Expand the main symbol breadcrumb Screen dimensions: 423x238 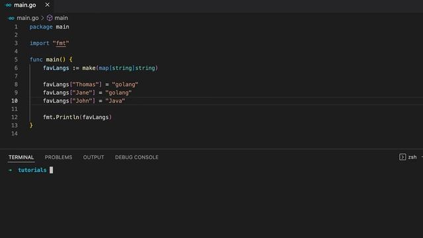(61, 18)
